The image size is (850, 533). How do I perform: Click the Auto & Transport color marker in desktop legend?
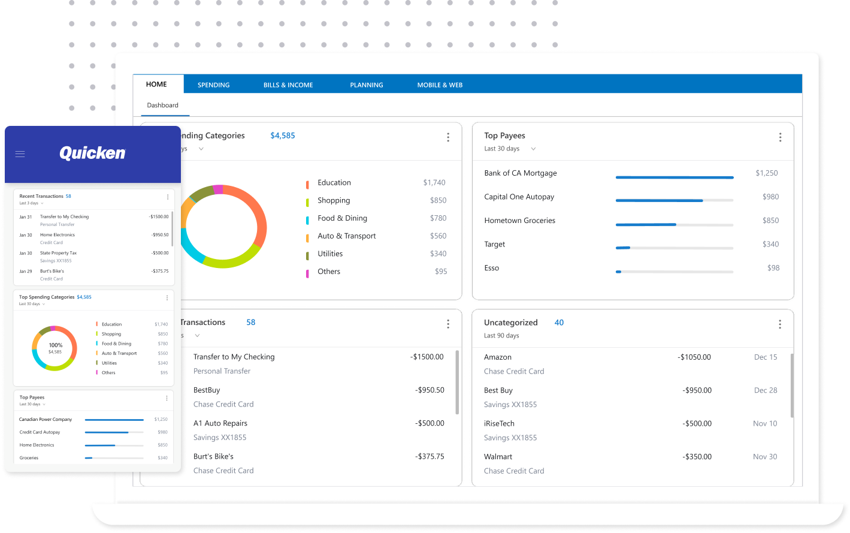pos(307,238)
